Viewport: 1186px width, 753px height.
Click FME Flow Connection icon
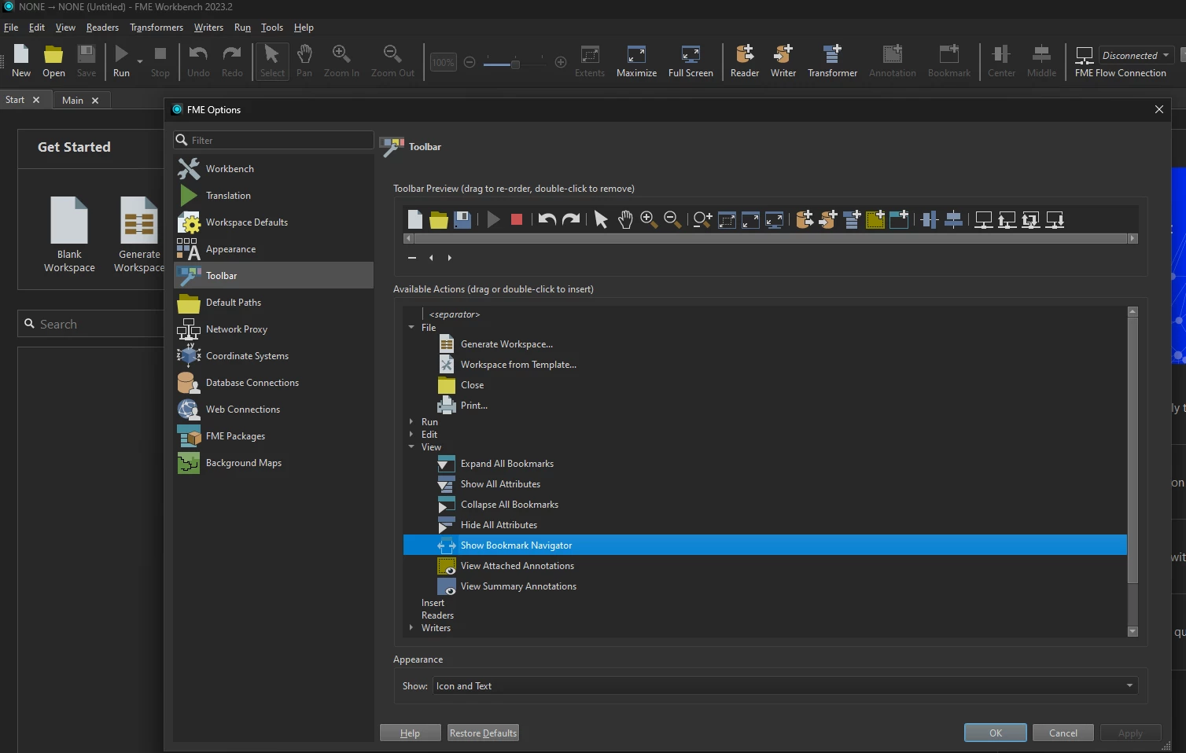tap(1085, 56)
